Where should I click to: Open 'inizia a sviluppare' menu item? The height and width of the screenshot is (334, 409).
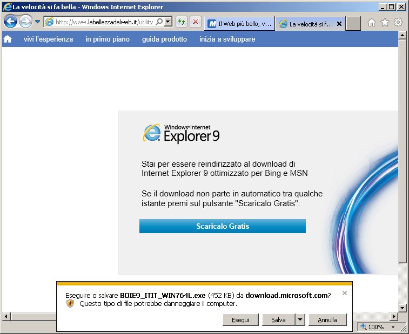[x=227, y=39]
